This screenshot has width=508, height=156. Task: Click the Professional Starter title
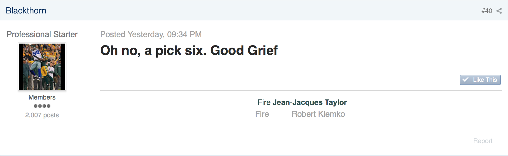(42, 34)
